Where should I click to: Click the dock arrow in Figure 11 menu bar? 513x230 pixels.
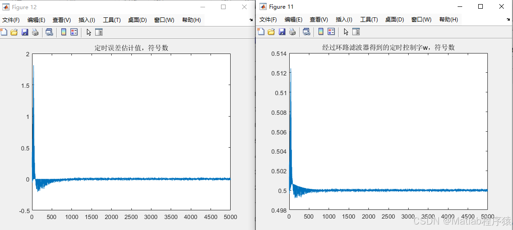(508, 20)
